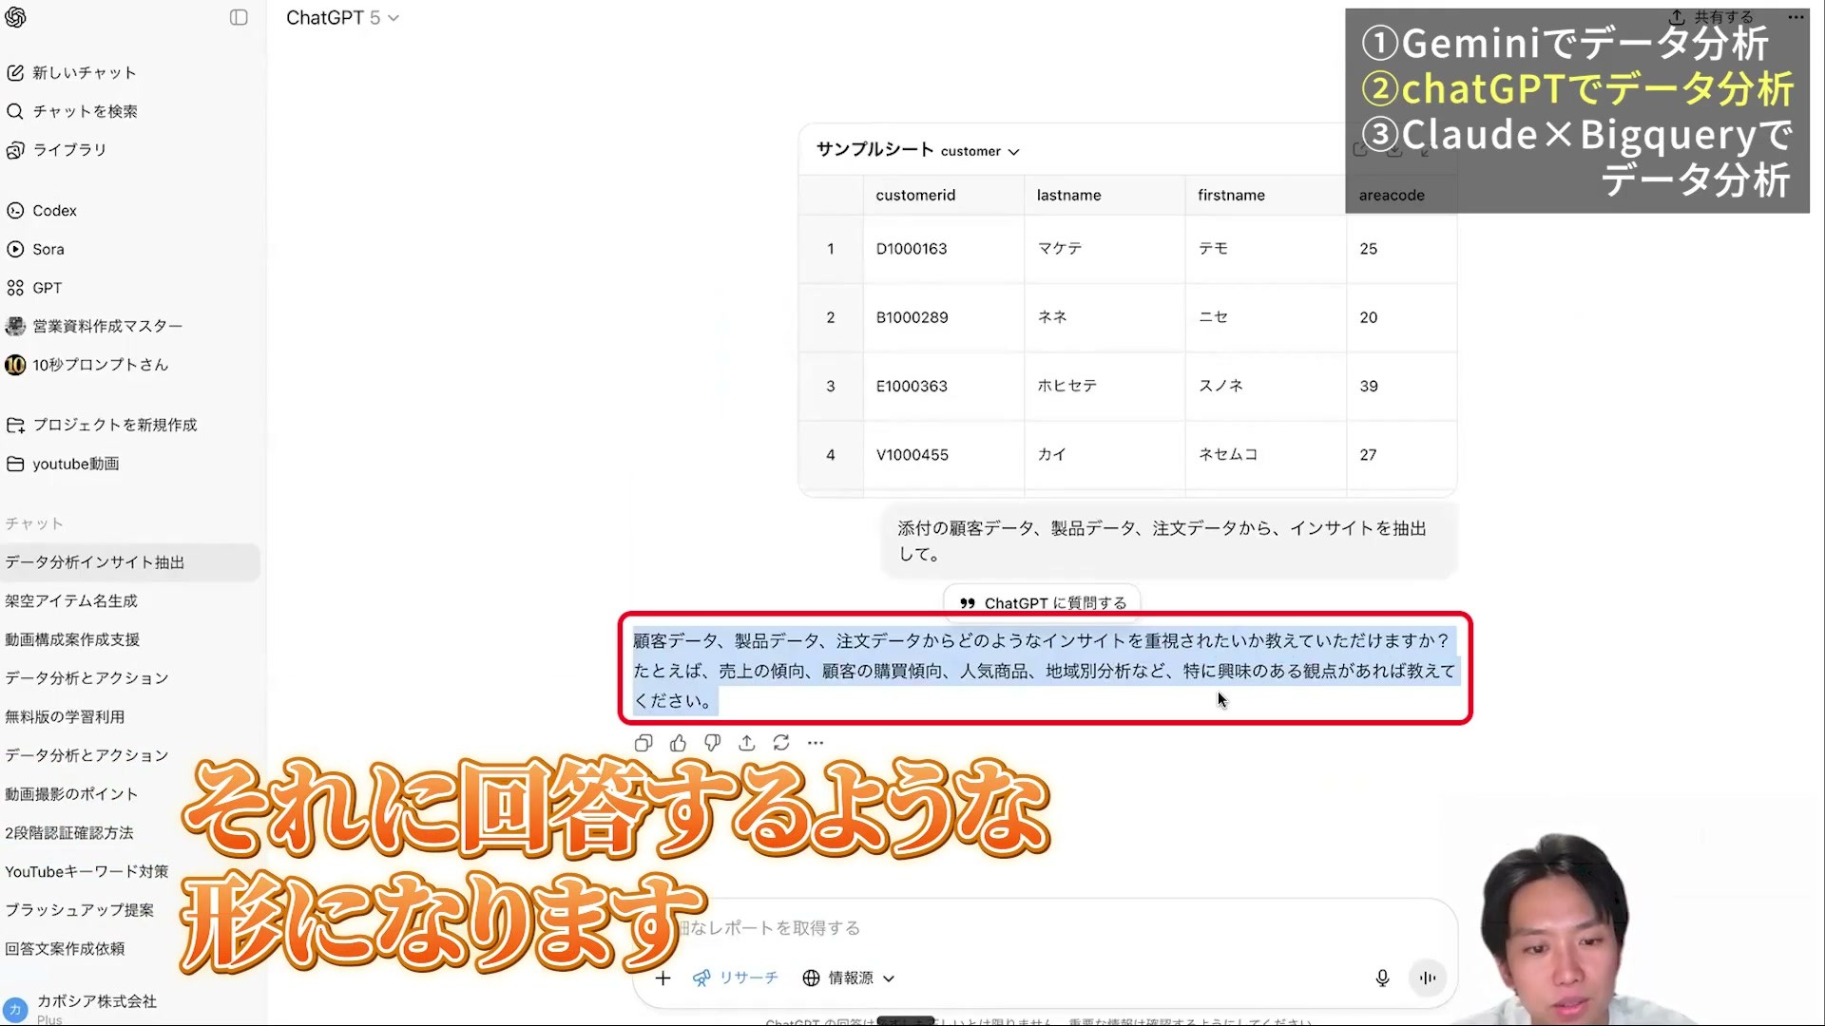Click the ChatGPT に質問する button
Screen dimensions: 1825x1026
[1042, 603]
